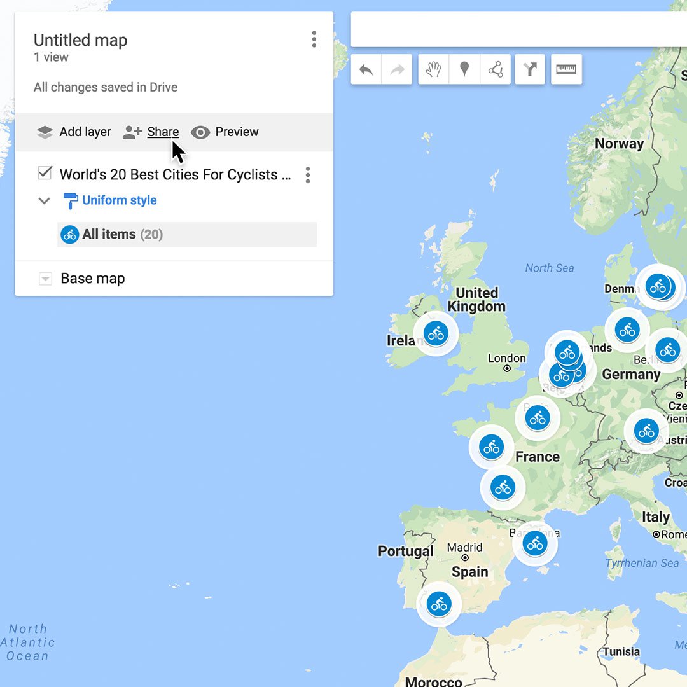Click the Undo arrow in the map toolbar
This screenshot has height=687, width=687.
[x=366, y=69]
